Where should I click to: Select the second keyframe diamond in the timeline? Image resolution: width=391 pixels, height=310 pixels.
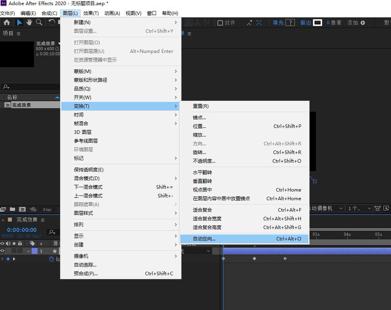coord(254,259)
